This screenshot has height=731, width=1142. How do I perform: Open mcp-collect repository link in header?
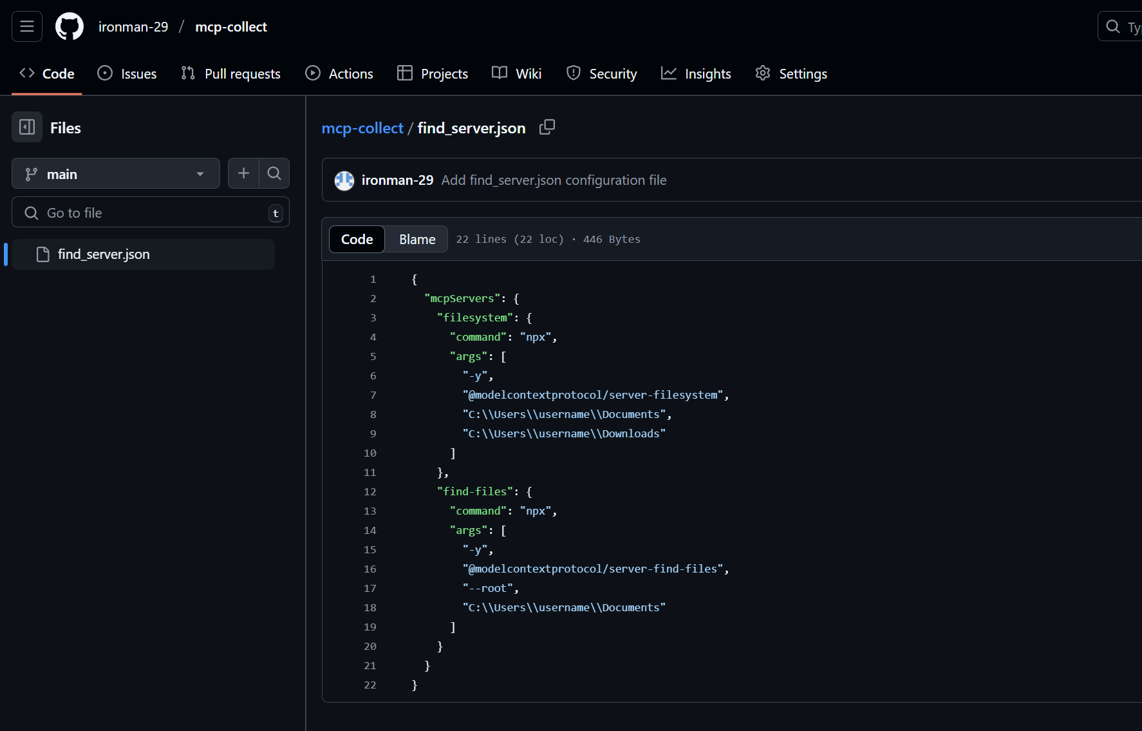point(231,26)
